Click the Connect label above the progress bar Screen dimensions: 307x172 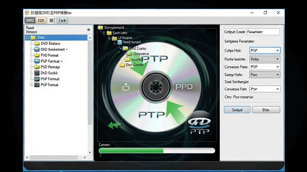(x=104, y=145)
